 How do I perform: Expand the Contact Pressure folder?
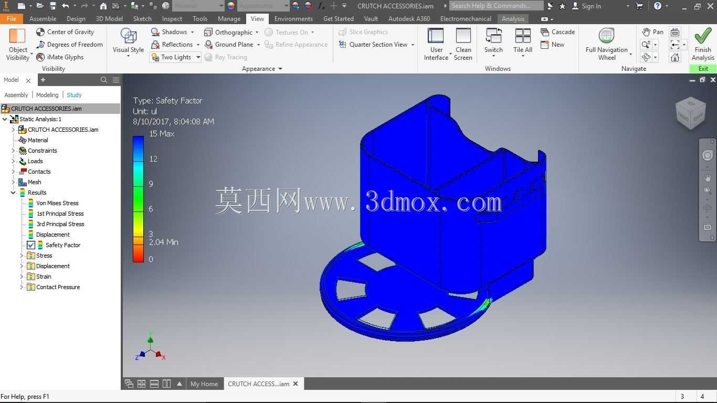22,287
